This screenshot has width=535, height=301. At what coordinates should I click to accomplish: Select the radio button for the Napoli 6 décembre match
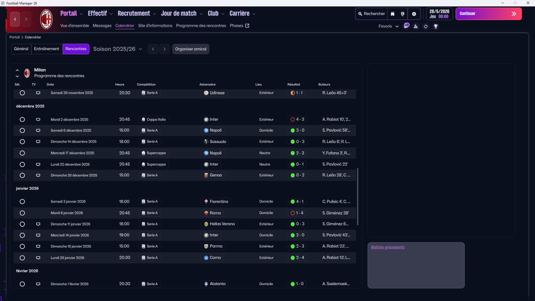(x=22, y=130)
